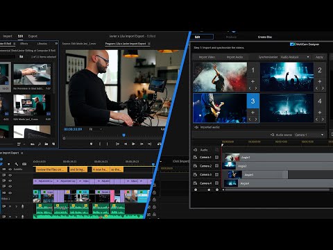Click the New Item icon in project panel
The width and height of the screenshot is (333, 250).
[53, 144]
